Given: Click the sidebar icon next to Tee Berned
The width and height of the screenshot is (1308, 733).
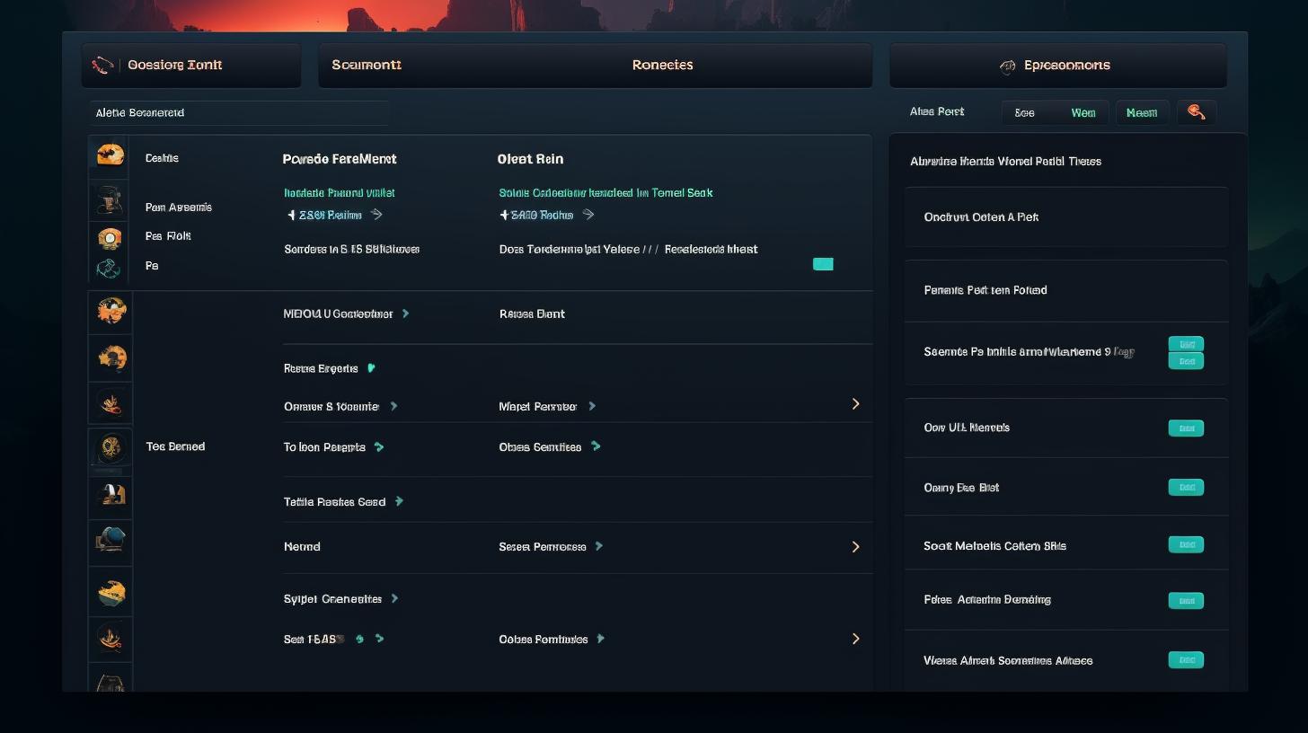Looking at the screenshot, I should pyautogui.click(x=110, y=446).
